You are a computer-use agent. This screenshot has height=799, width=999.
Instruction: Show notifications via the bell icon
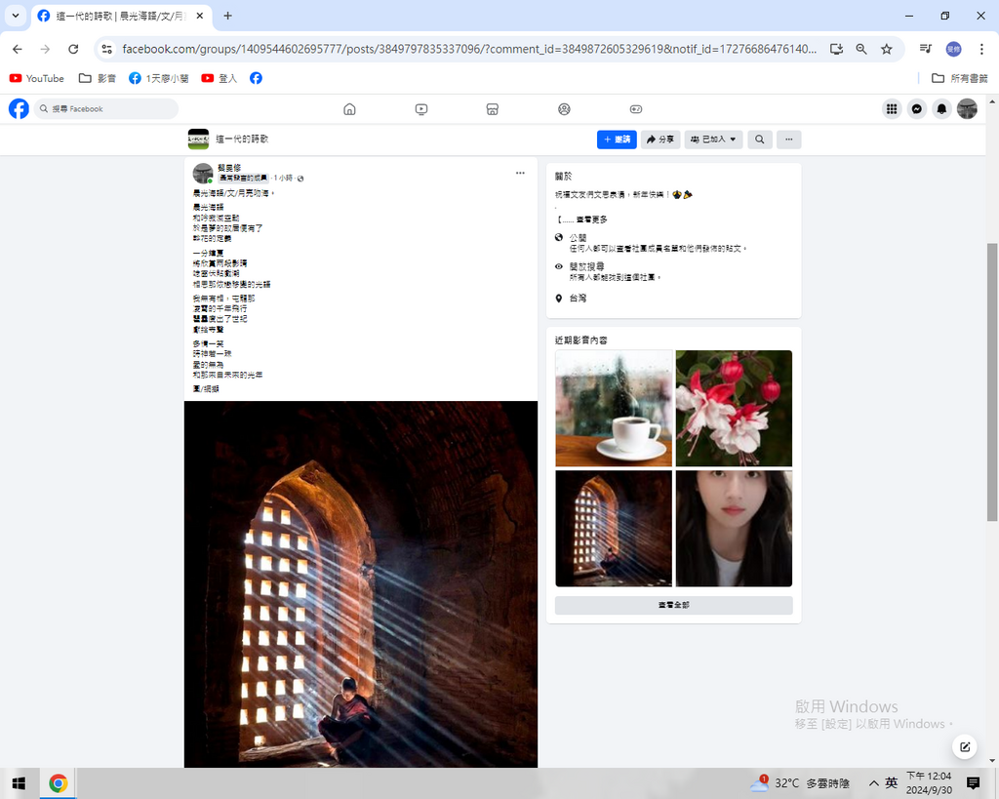941,109
